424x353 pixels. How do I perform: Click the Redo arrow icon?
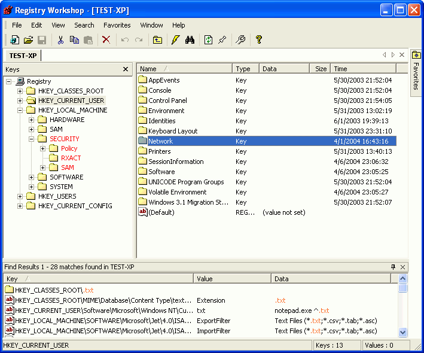point(139,40)
